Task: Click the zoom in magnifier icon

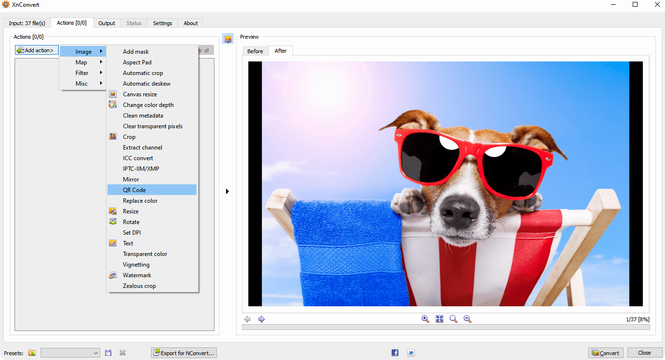Action: pyautogui.click(x=425, y=319)
